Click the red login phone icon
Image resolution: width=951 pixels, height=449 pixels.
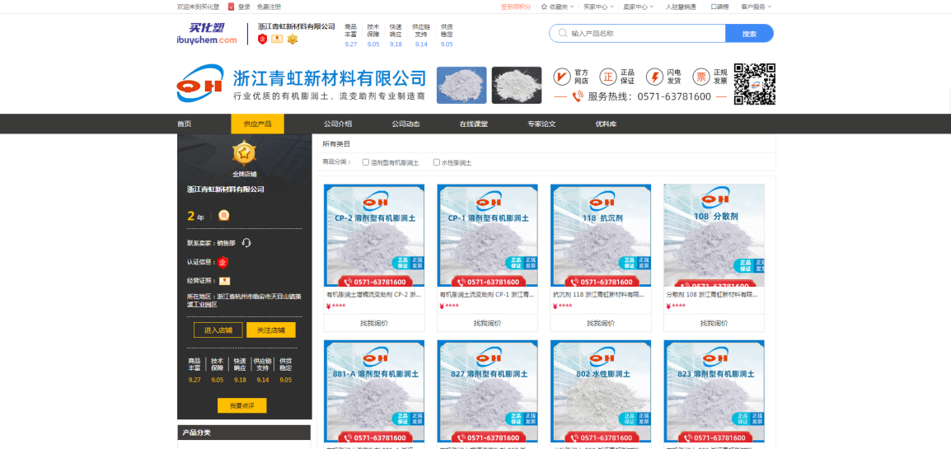231,7
